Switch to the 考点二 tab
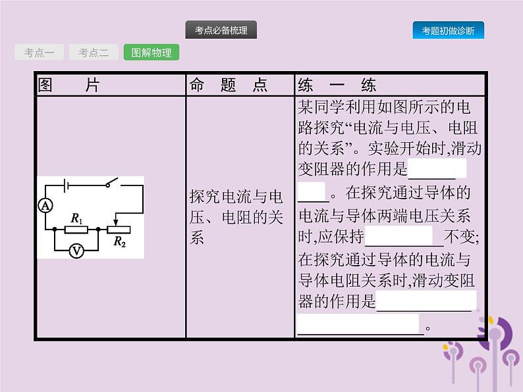Screen dimensions: 523x392 click(94, 53)
